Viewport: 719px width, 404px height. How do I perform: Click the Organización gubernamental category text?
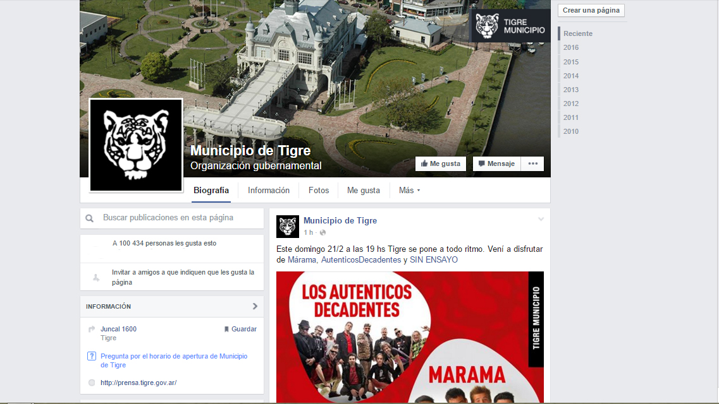(x=256, y=165)
